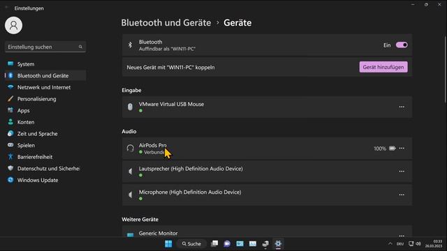Open more options for Lautsprecher device
The image size is (447, 251).
click(x=402, y=172)
